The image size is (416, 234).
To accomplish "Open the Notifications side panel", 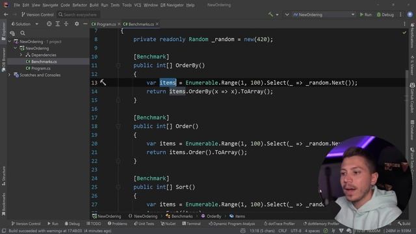I will 412,36.
